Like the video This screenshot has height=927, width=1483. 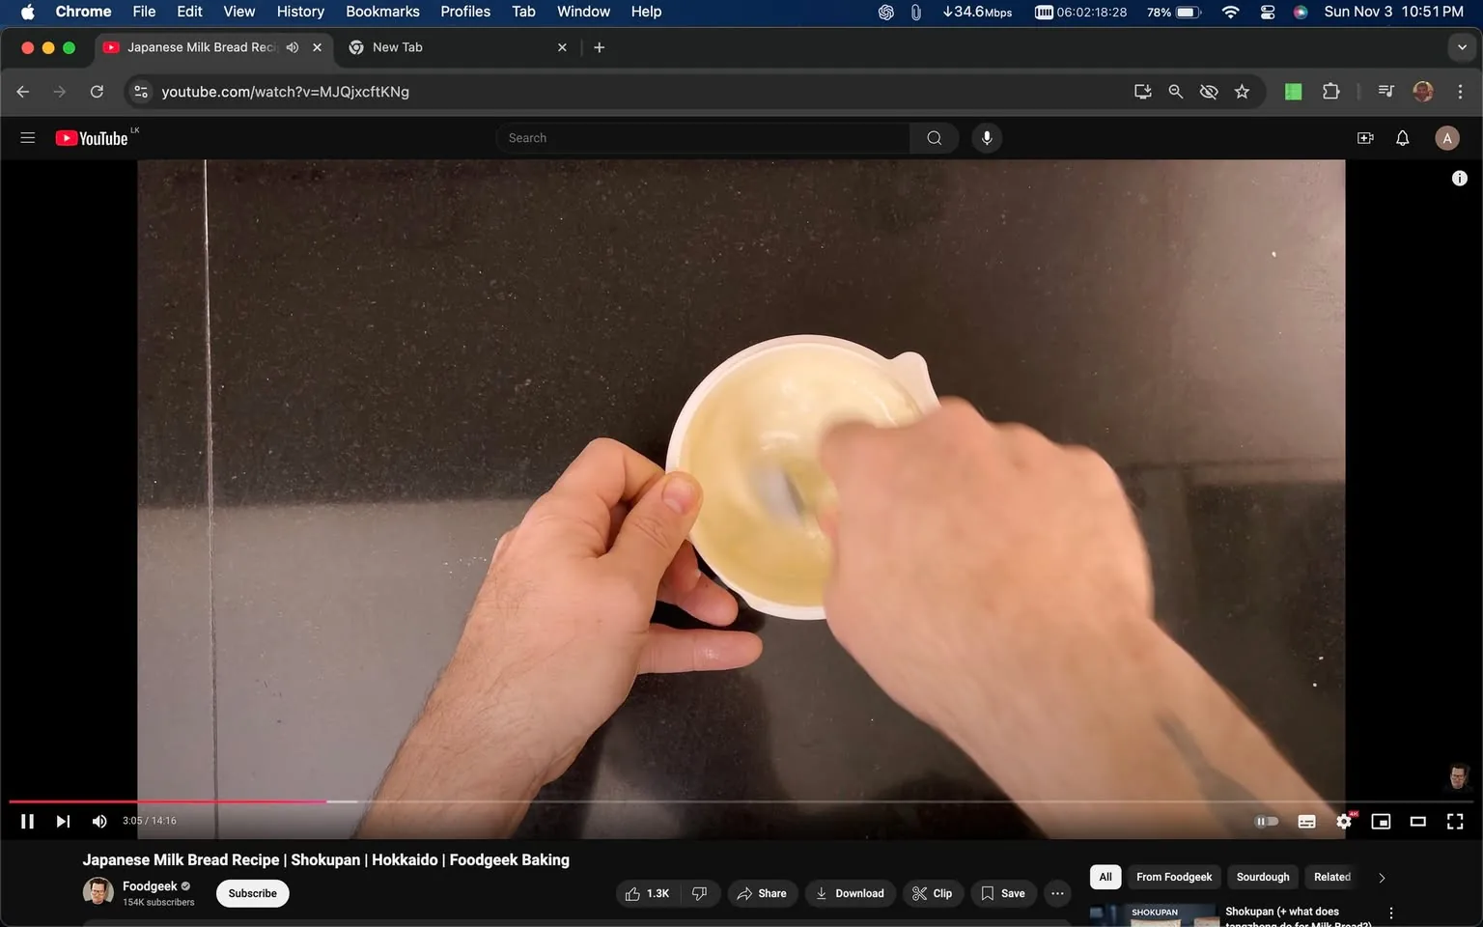(x=637, y=893)
